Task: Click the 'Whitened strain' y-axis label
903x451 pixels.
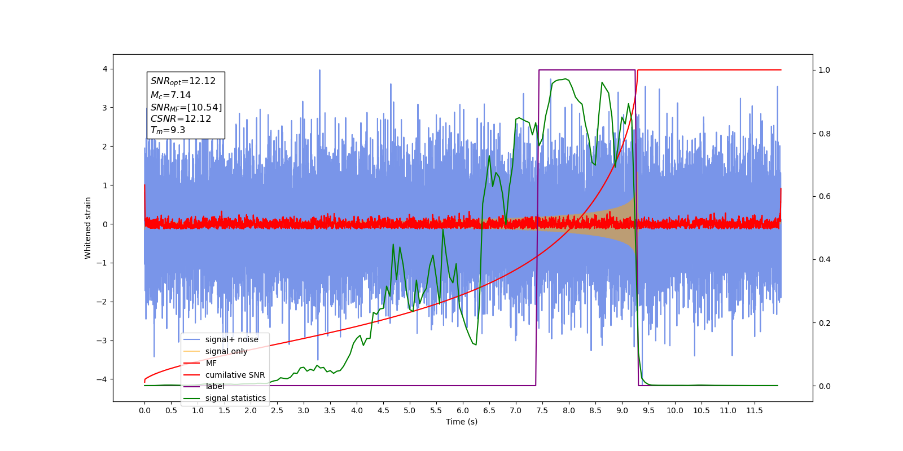Action: (87, 228)
